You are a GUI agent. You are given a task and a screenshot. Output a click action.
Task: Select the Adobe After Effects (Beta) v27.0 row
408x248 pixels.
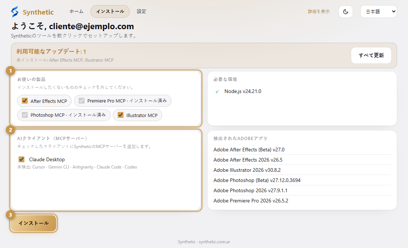(x=302, y=150)
